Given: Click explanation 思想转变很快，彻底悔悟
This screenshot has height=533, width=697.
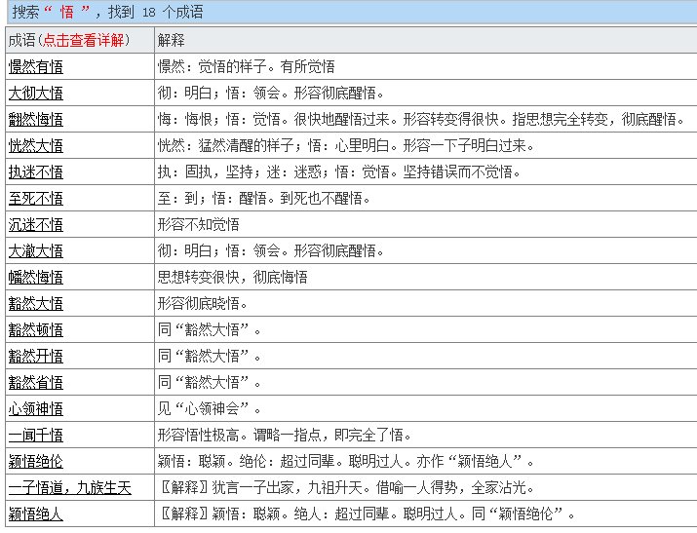Looking at the screenshot, I should click(x=232, y=277).
